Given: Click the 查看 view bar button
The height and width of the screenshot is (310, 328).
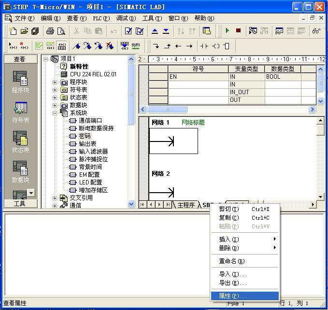Looking at the screenshot, I should tap(20, 59).
